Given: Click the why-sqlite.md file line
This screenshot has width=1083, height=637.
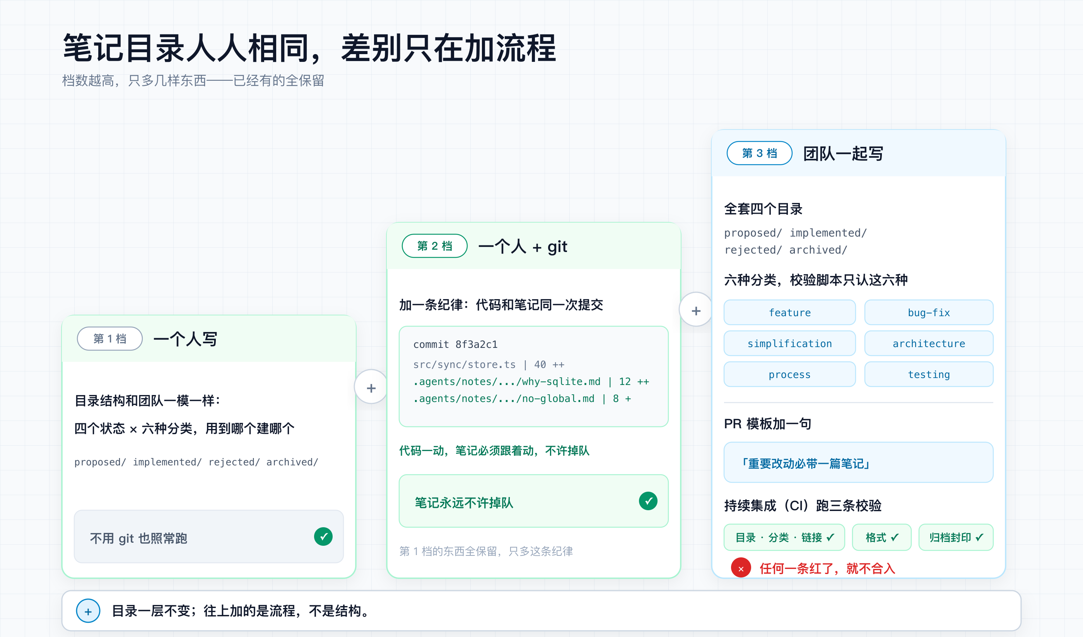Looking at the screenshot, I should [x=531, y=382].
